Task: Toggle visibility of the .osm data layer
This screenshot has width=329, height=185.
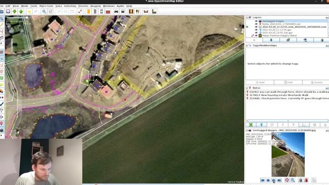Action: pyautogui.click(x=256, y=27)
